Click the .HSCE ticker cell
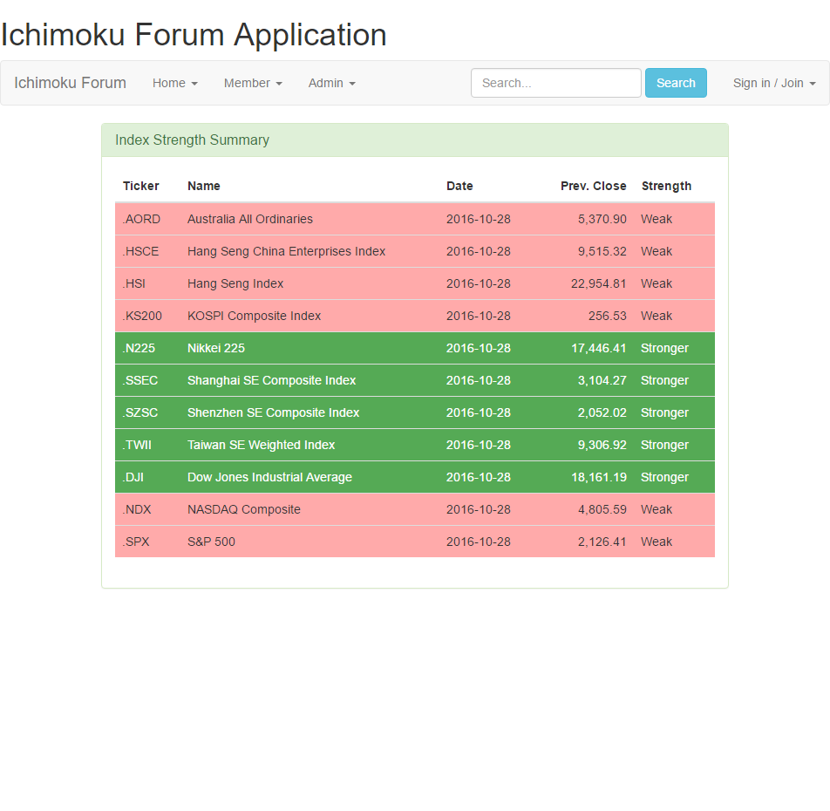 click(141, 251)
